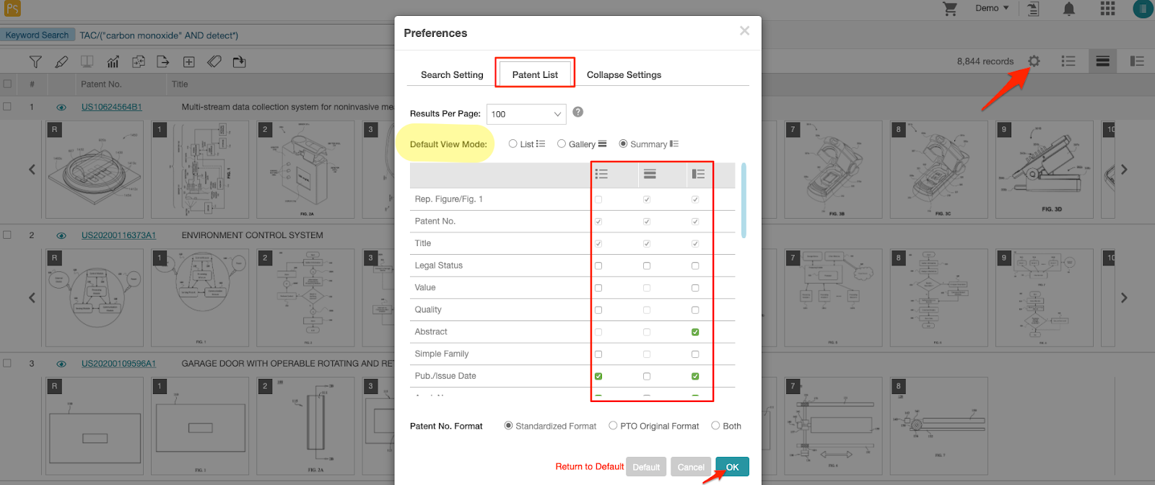Switch to Search Setting tab
Viewport: 1155px width, 485px height.
tap(452, 74)
